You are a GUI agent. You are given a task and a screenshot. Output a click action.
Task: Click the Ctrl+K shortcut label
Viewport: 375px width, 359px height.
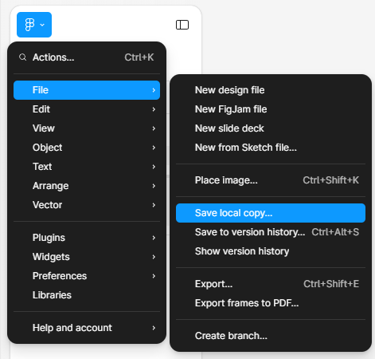click(139, 57)
